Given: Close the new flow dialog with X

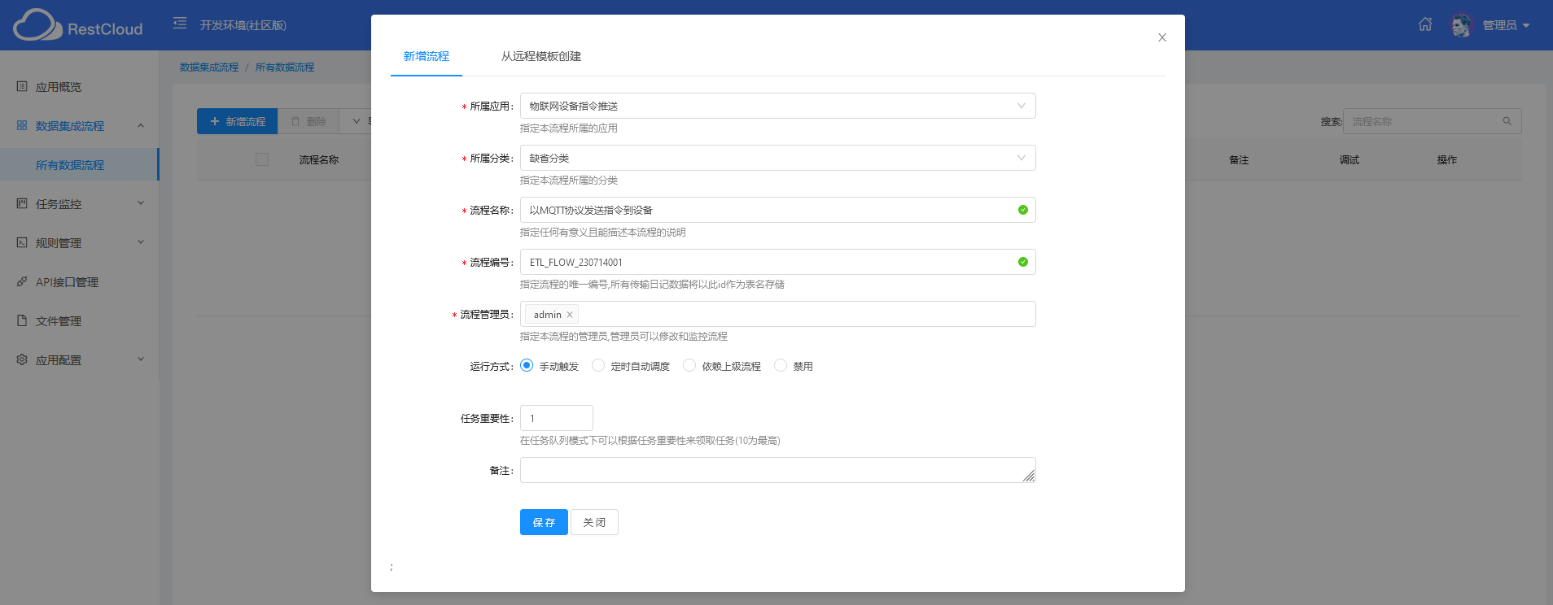Looking at the screenshot, I should 1162,37.
